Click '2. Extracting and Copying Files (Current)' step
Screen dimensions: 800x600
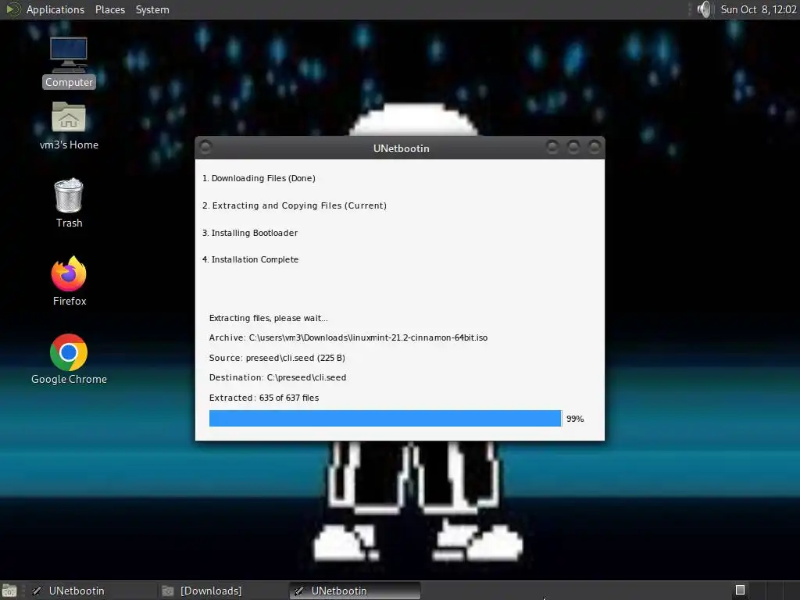[x=295, y=205]
